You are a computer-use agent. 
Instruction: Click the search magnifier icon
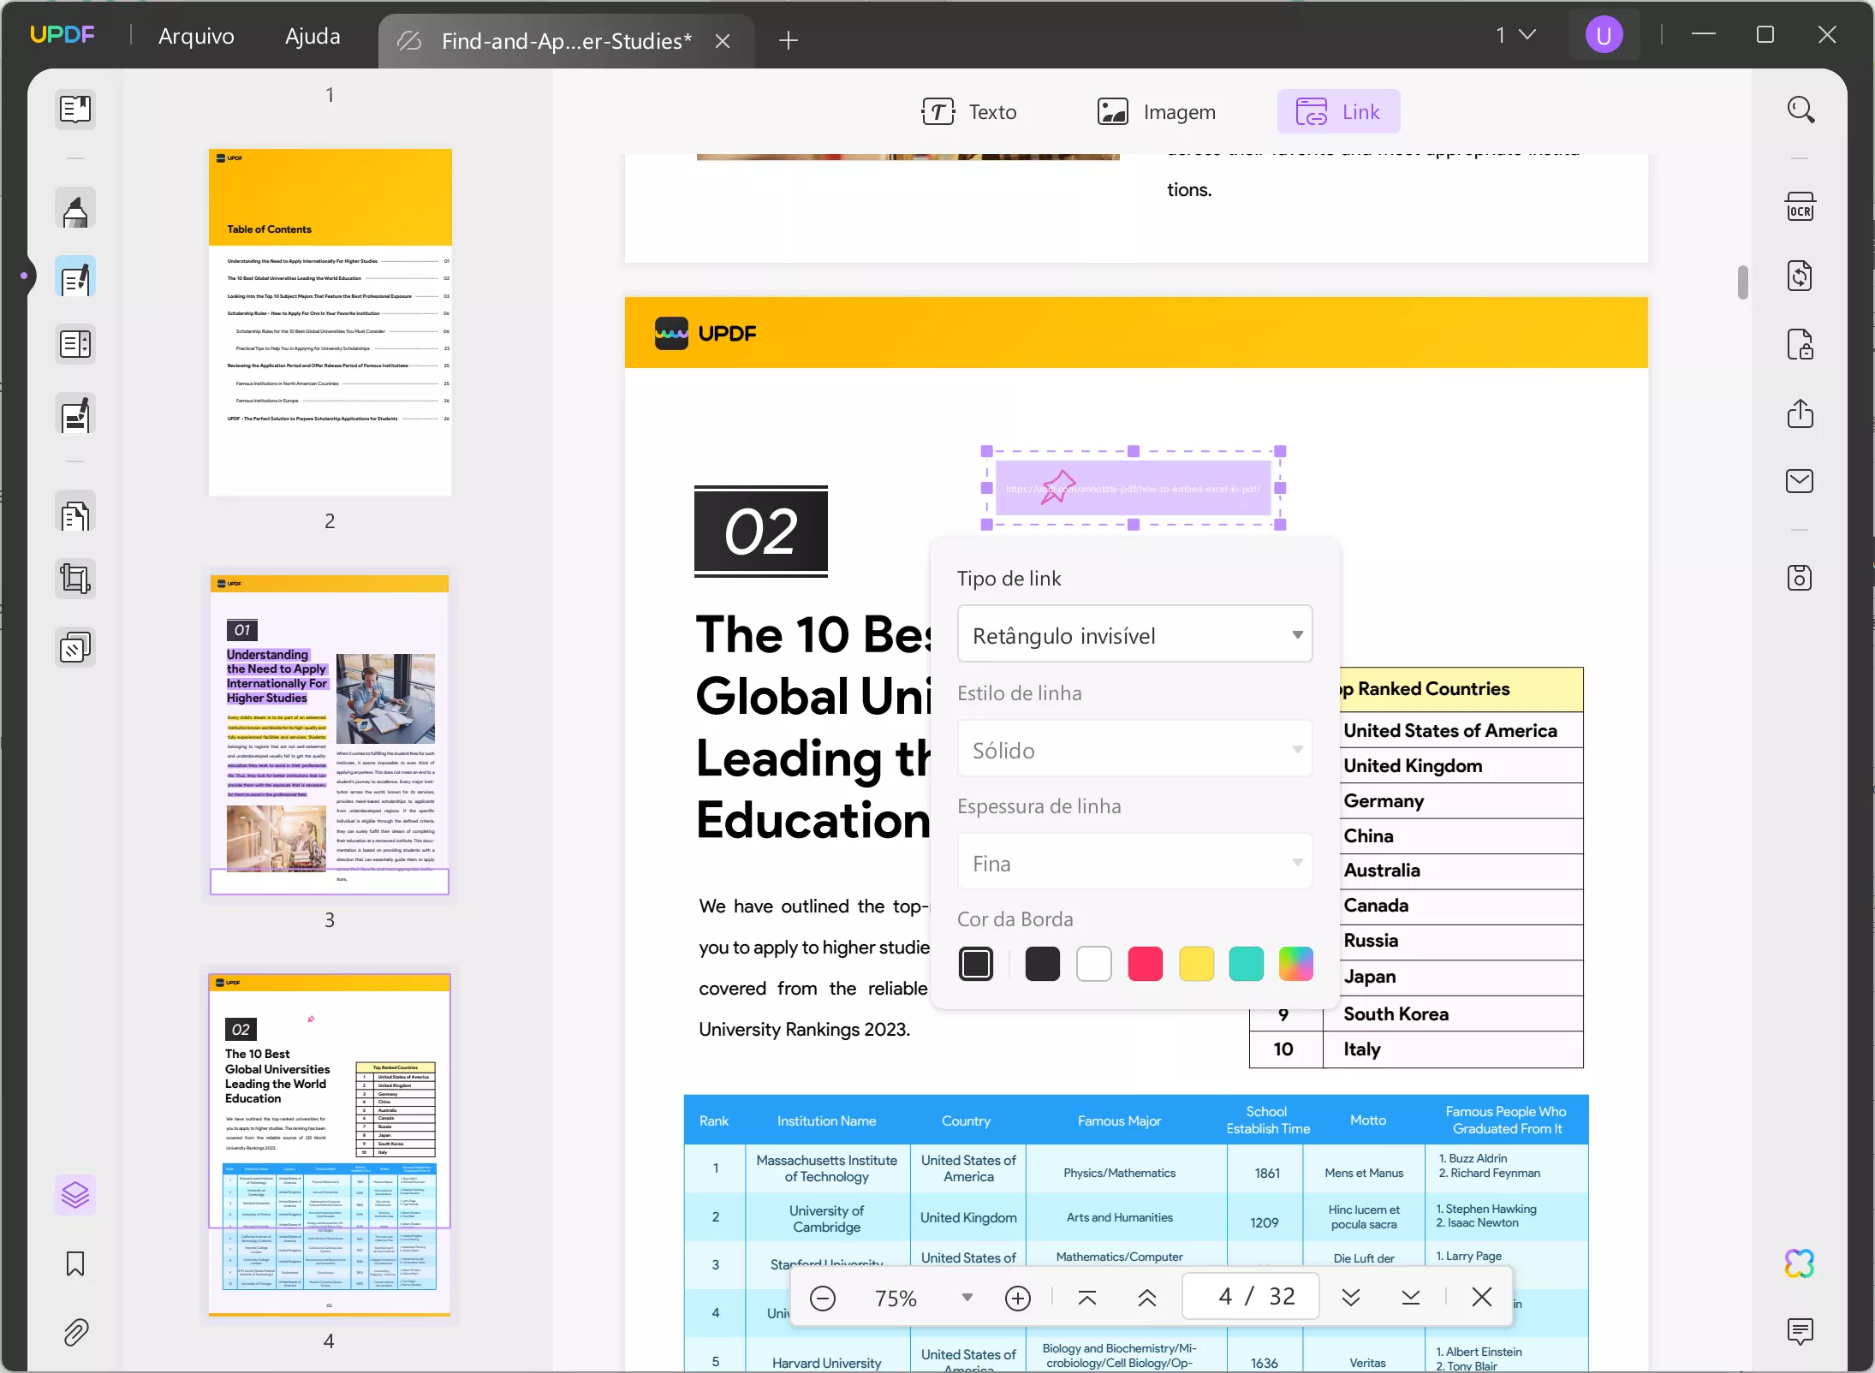click(x=1800, y=110)
